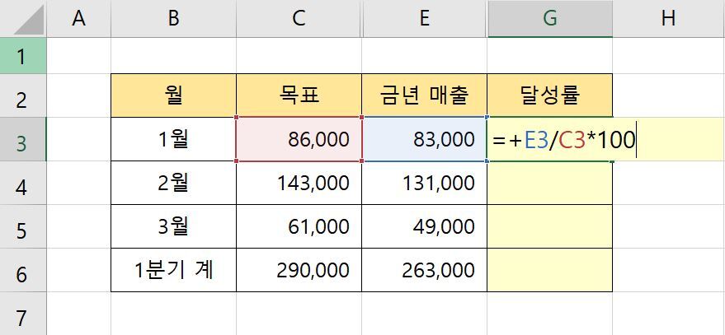Select column G header
Viewport: 725px width, 335px height.
(550, 18)
